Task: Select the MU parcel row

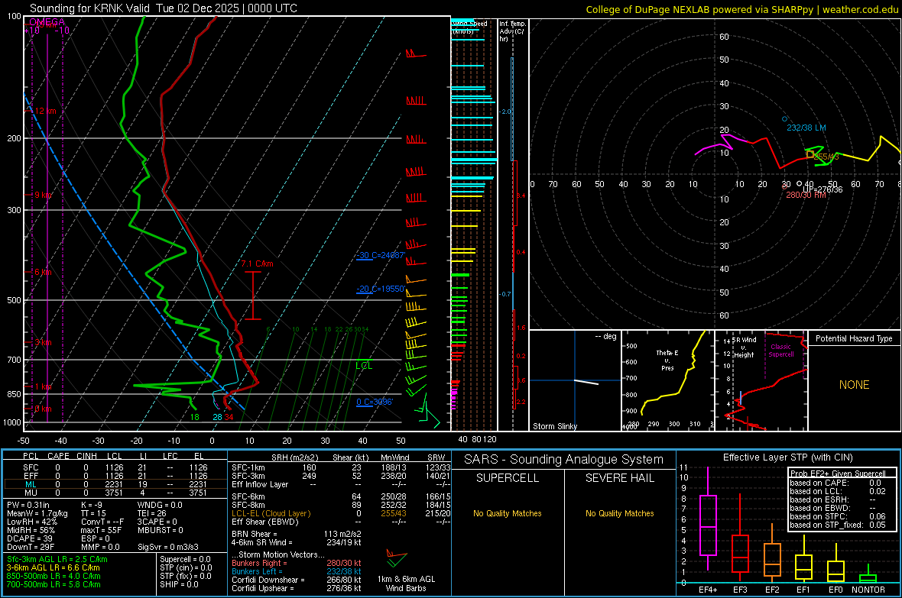Action: click(115, 492)
